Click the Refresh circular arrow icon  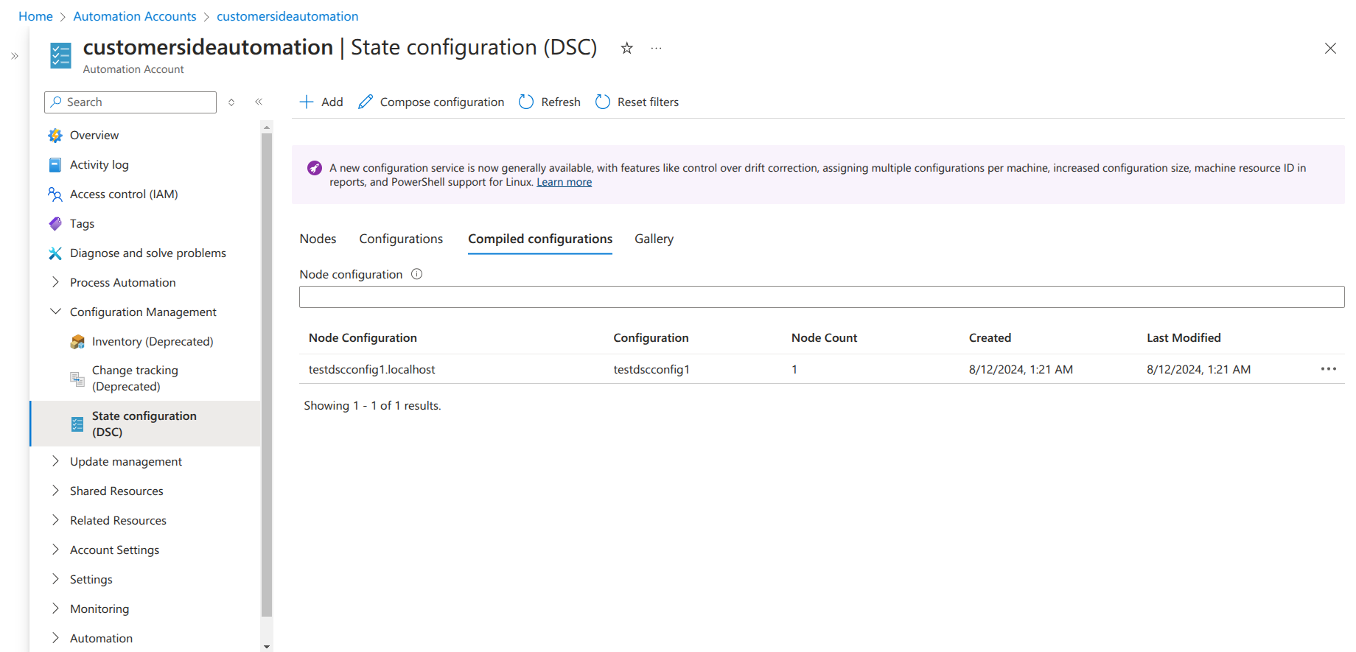click(x=526, y=102)
